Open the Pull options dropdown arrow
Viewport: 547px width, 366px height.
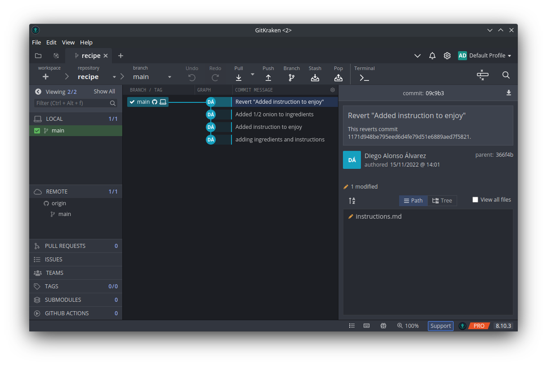point(252,74)
